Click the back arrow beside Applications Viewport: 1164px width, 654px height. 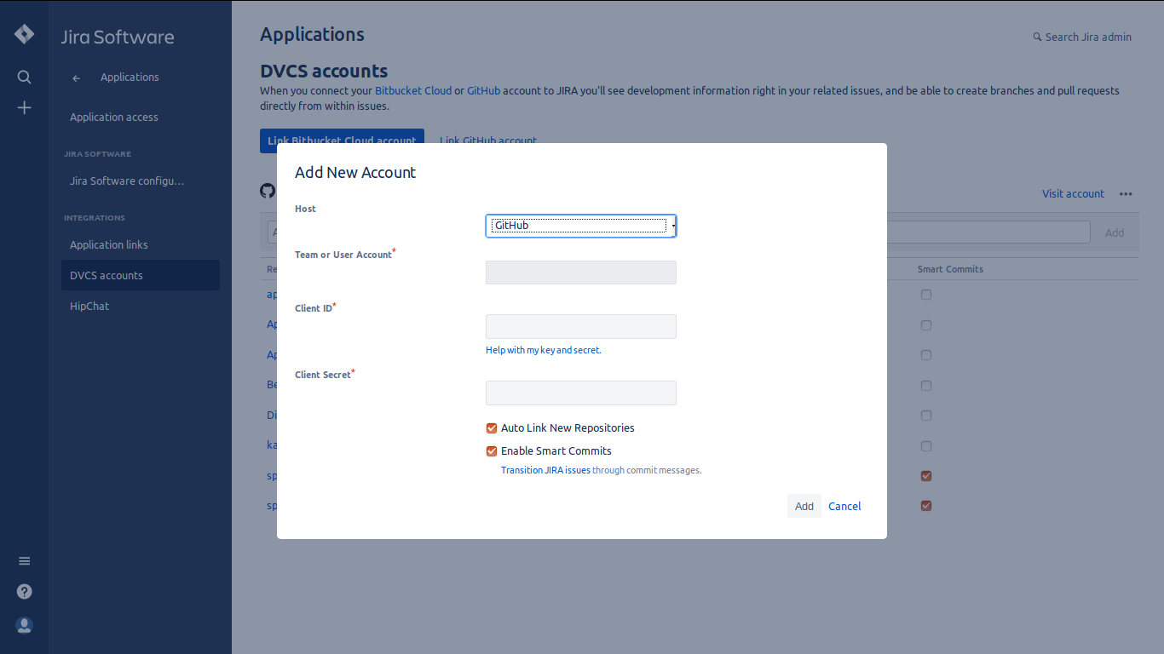coord(76,78)
